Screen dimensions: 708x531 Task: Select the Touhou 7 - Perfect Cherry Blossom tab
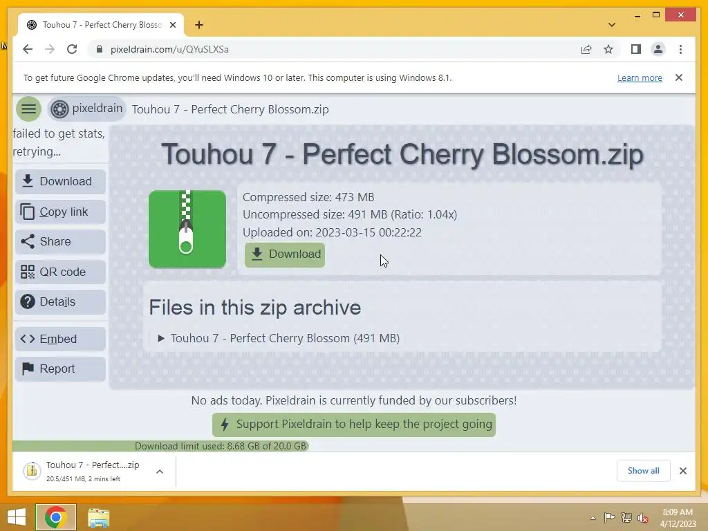coord(102,25)
